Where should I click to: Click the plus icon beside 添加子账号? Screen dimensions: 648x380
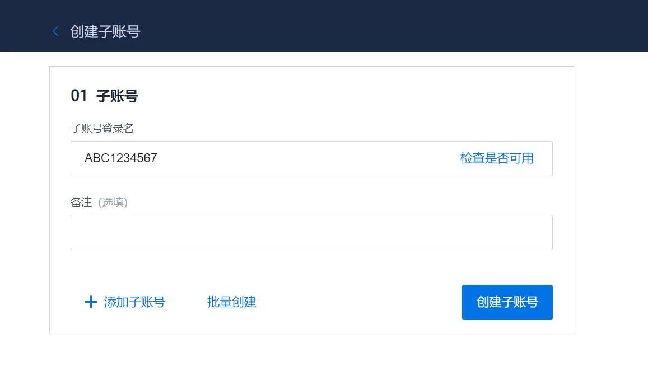[x=91, y=302]
